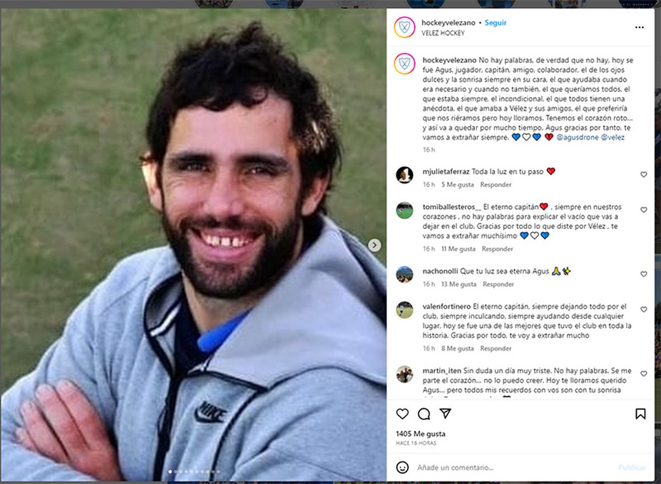This screenshot has height=484, width=661.
Task: View the 1405 Me gusta likes list
Action: click(x=421, y=434)
